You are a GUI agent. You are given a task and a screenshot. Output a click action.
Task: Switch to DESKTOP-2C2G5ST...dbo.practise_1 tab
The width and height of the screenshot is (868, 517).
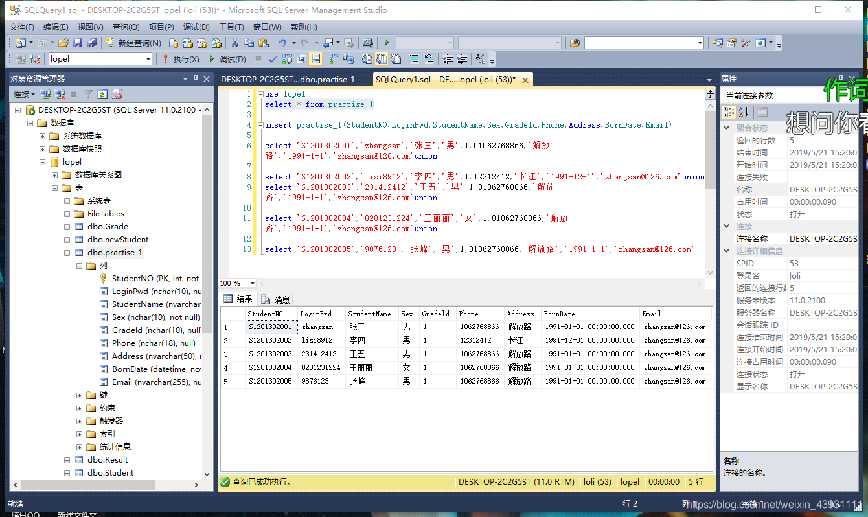click(x=288, y=80)
